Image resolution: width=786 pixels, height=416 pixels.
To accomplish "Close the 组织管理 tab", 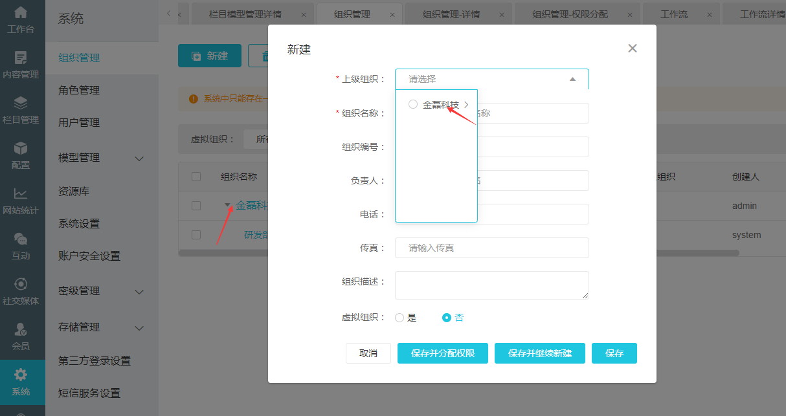I will (x=392, y=14).
